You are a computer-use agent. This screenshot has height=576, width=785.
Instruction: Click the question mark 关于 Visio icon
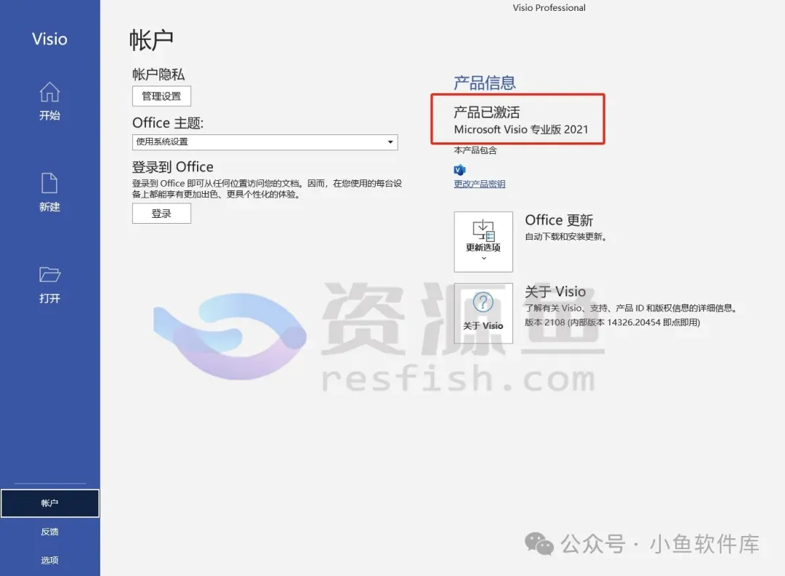[483, 302]
